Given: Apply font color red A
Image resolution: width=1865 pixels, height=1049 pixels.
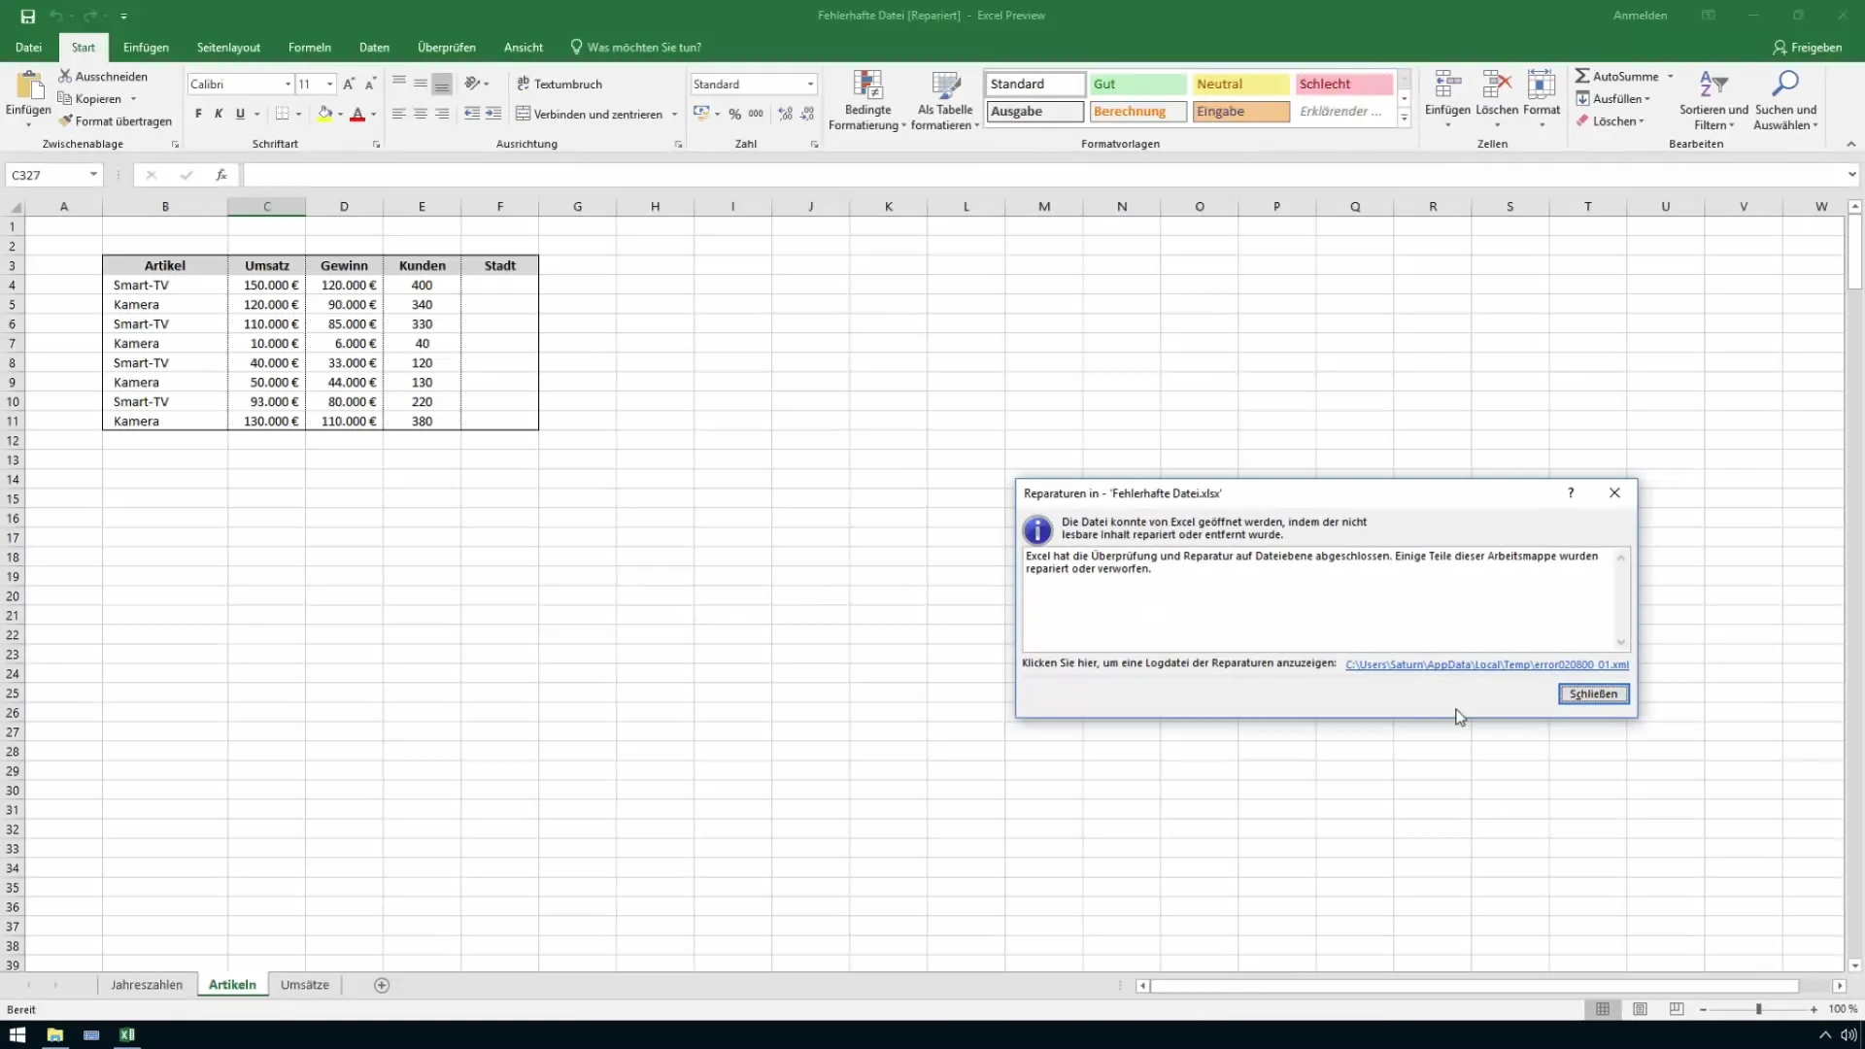Looking at the screenshot, I should click(357, 114).
